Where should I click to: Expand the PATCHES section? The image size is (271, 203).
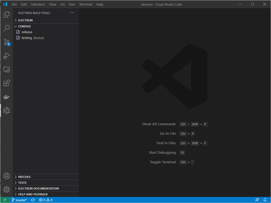(x=24, y=177)
